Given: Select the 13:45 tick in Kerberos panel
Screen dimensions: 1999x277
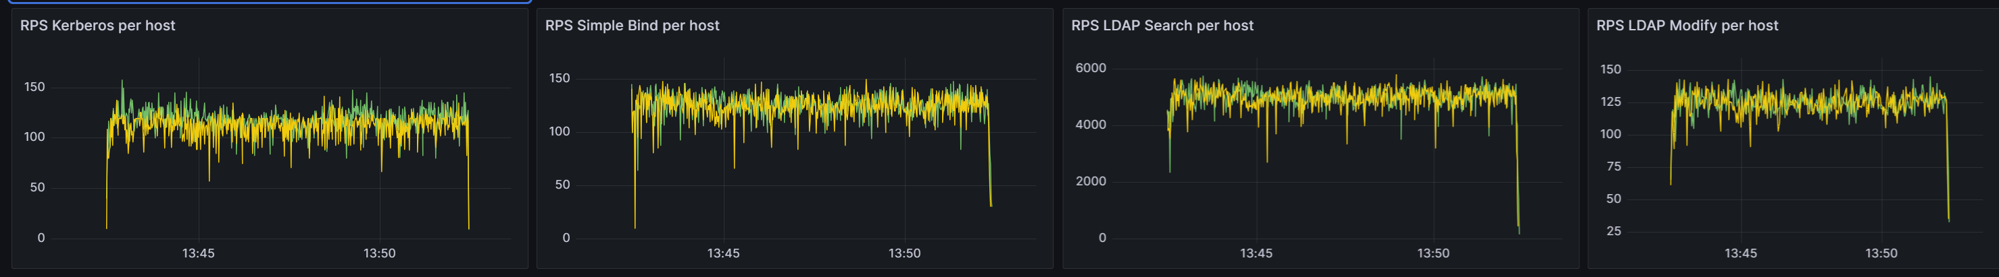Looking at the screenshot, I should click(x=199, y=253).
